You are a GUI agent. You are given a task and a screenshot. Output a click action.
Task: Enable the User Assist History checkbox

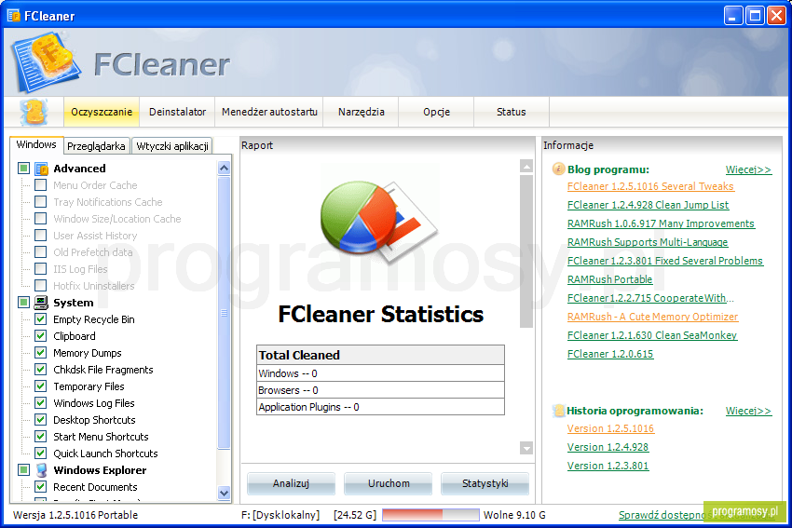pyautogui.click(x=40, y=236)
